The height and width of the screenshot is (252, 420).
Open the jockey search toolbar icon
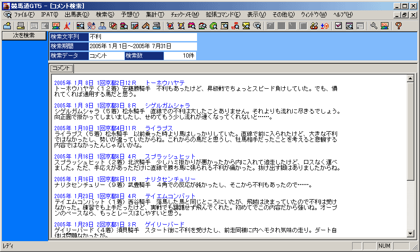[102, 25]
